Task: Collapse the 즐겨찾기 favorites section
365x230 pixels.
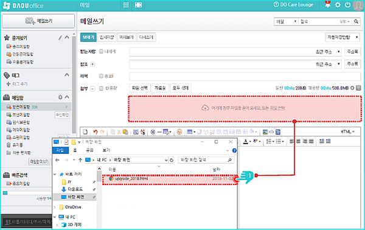Action: click(x=67, y=37)
